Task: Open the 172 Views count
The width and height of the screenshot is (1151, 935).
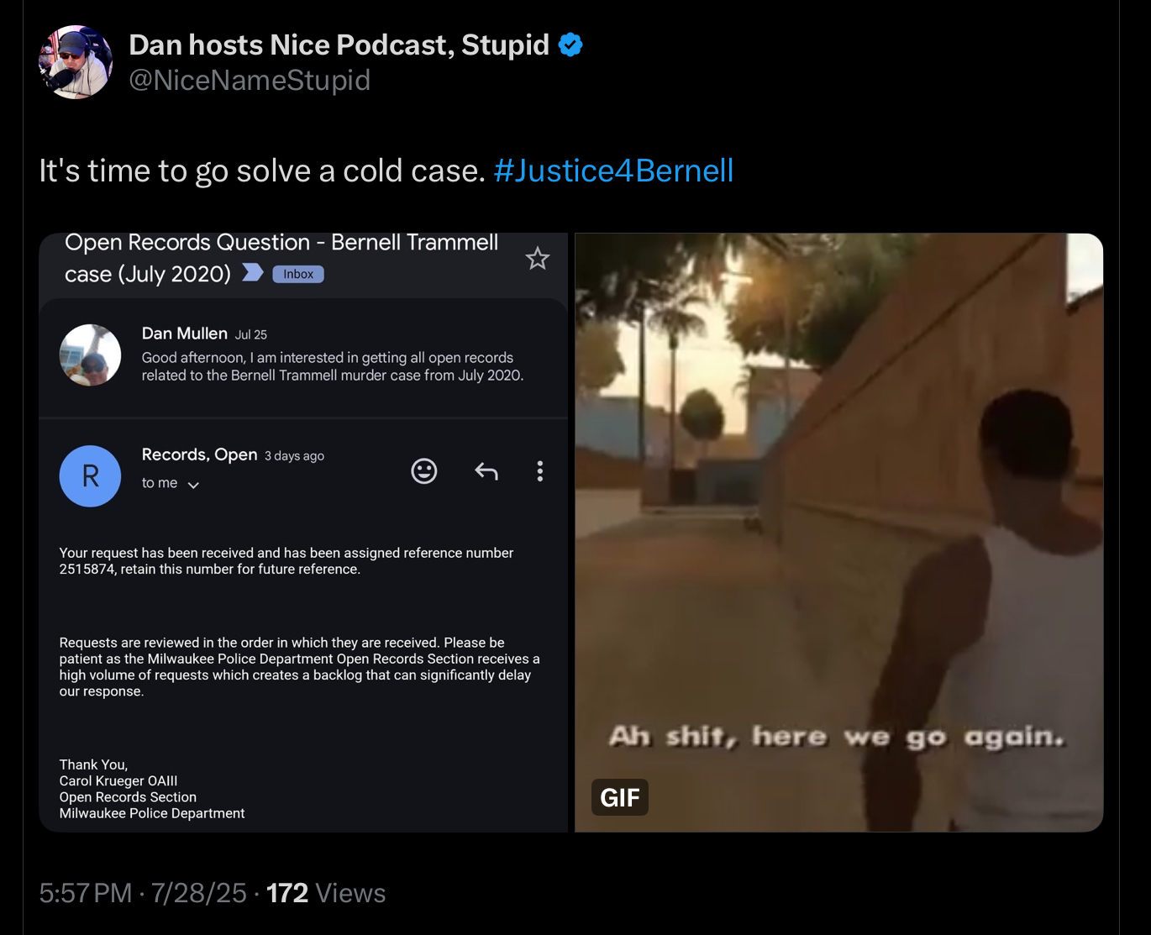Action: (326, 892)
